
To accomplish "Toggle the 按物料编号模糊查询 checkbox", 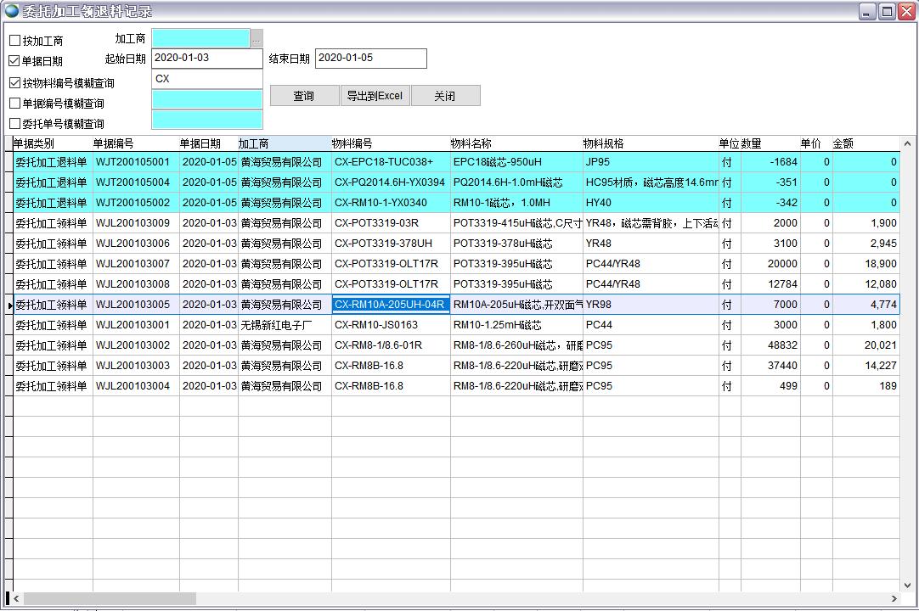I will 15,83.
